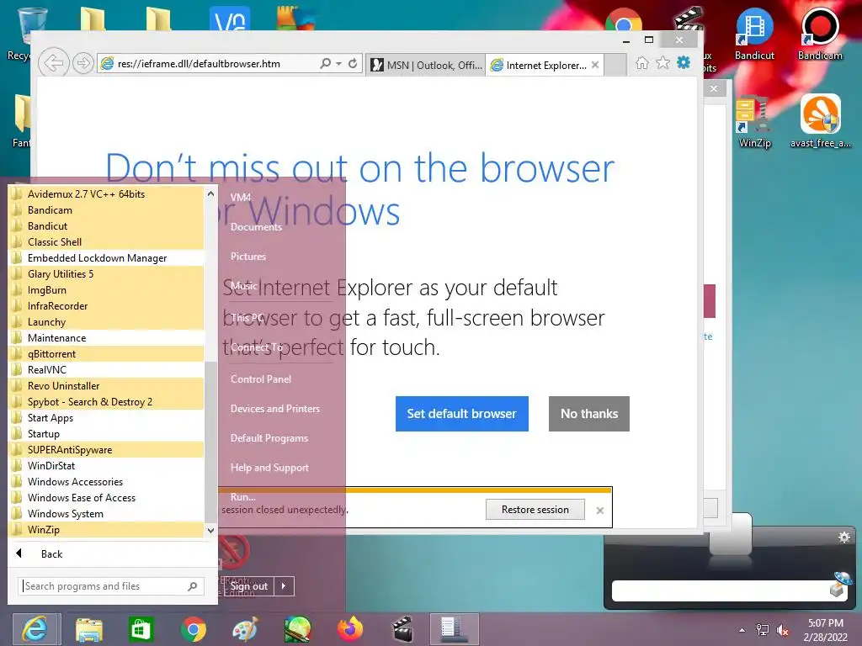Open the Bandicut start menu folder
This screenshot has height=646, width=862.
click(x=107, y=225)
